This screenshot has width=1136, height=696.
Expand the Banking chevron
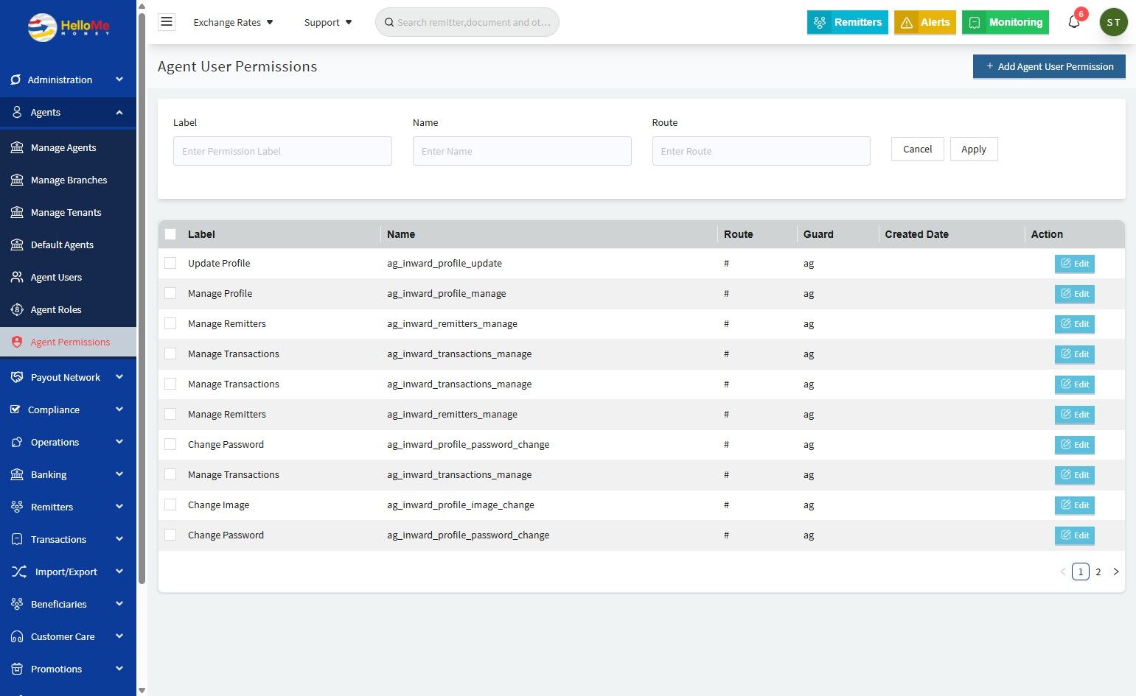tap(119, 474)
